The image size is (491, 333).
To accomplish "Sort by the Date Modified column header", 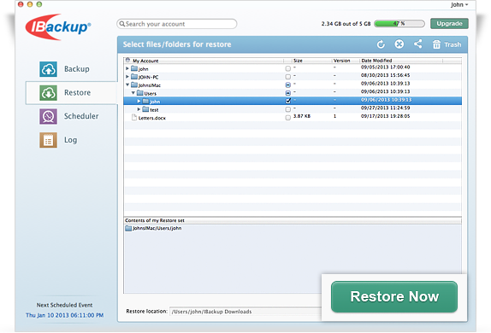I will pyautogui.click(x=376, y=61).
